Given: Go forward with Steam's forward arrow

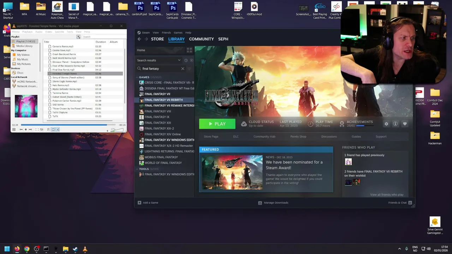Looking at the screenshot, I should coord(146,39).
